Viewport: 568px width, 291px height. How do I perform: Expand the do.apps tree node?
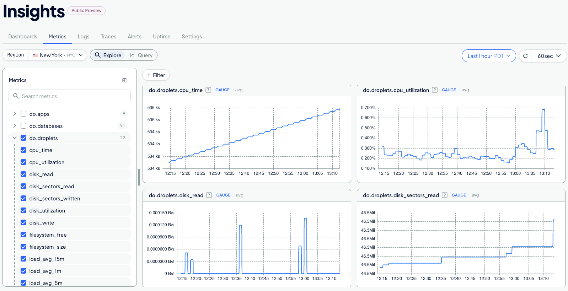click(14, 114)
